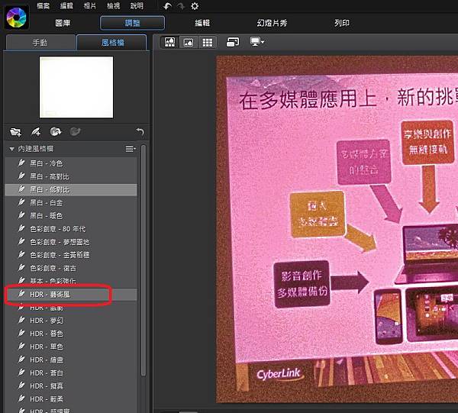Click the create new preset brush icon
The height and width of the screenshot is (413, 458).
coord(36,132)
